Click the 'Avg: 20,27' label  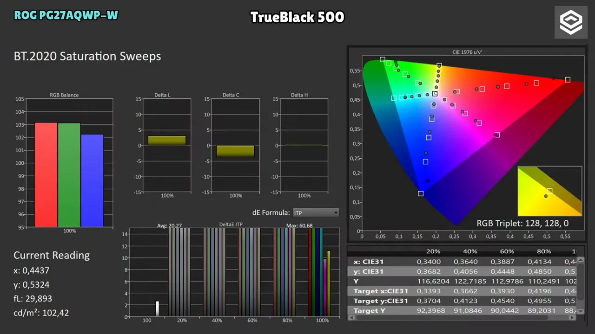170,226
